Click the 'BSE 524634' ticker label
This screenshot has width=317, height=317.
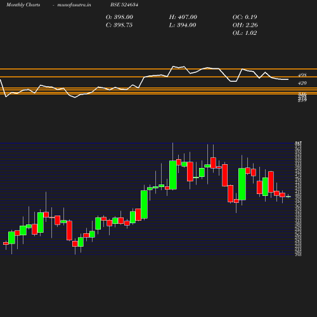(124, 4)
